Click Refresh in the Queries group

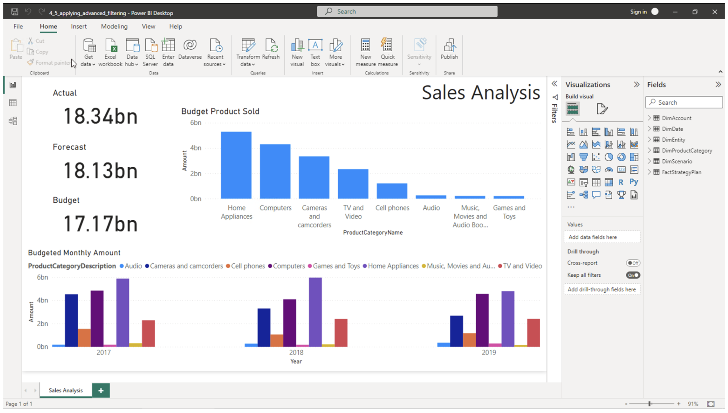(x=271, y=49)
